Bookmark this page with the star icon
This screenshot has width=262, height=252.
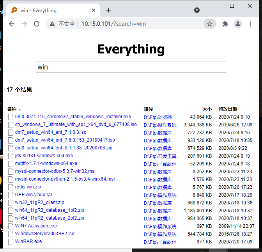[210, 24]
